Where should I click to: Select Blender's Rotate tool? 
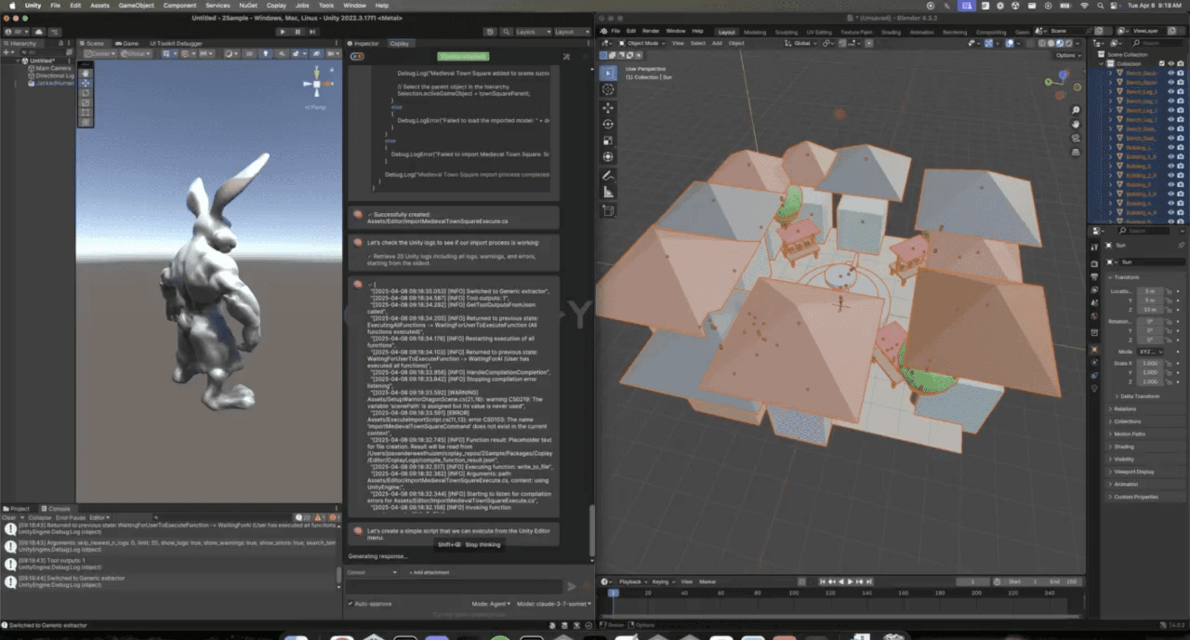[x=609, y=124]
